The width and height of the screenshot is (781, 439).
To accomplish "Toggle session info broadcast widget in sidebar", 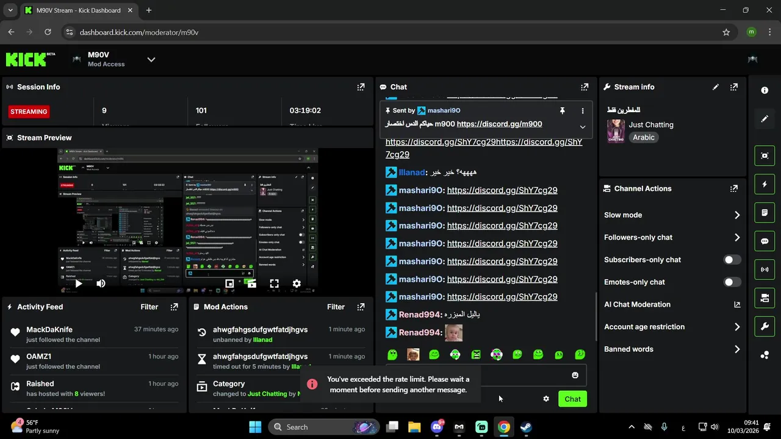I will pyautogui.click(x=765, y=269).
